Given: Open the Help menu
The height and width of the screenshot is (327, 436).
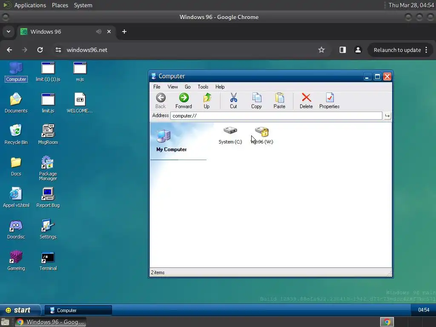Looking at the screenshot, I should point(220,87).
